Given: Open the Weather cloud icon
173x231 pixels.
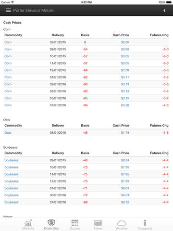Looking at the screenshot, I should pos(122,223).
